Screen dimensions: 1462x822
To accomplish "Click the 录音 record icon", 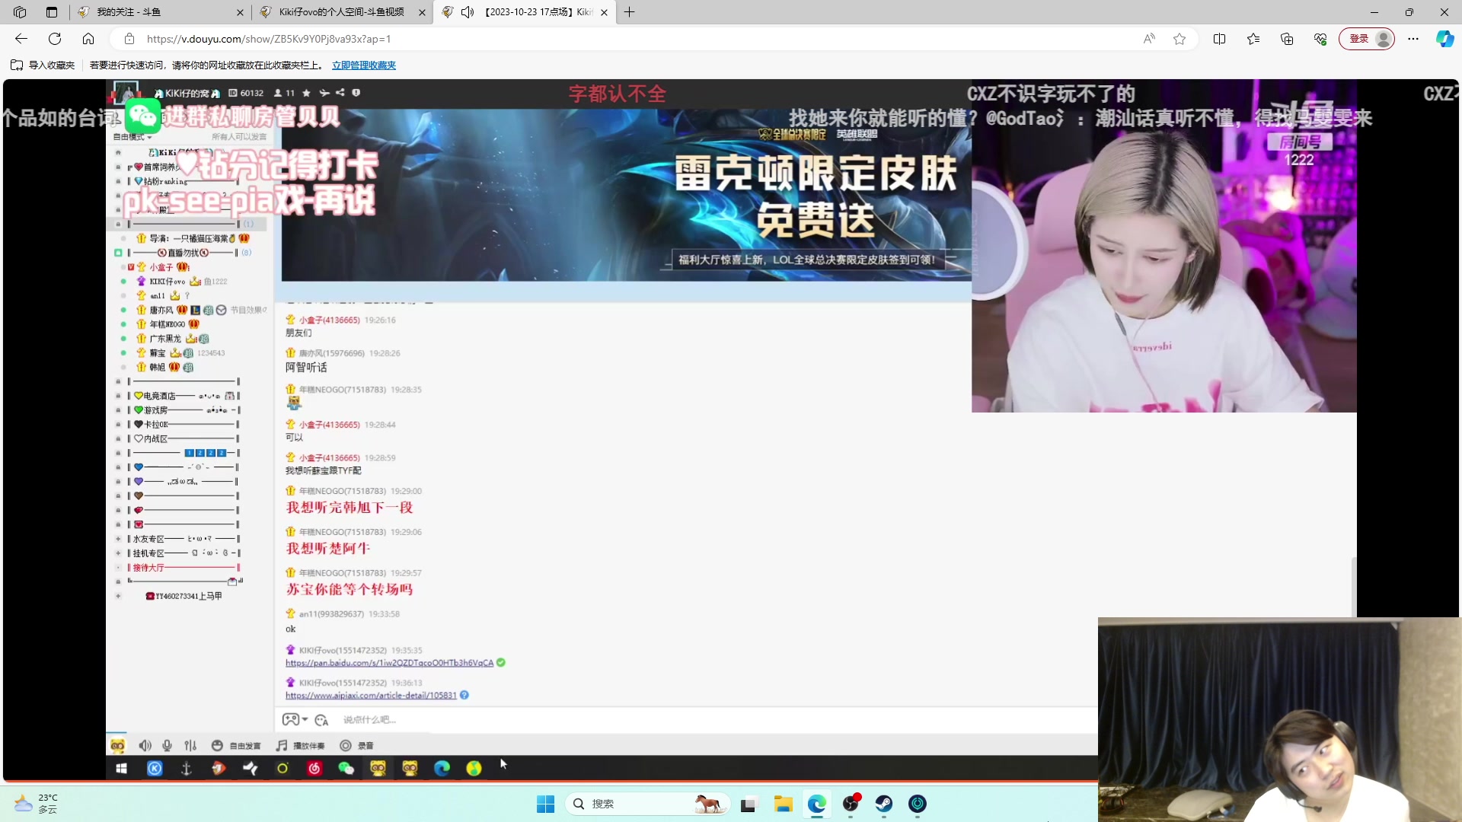I will [346, 746].
